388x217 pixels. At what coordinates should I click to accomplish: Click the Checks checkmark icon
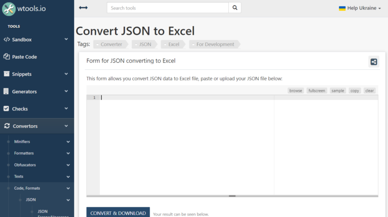coord(7,108)
